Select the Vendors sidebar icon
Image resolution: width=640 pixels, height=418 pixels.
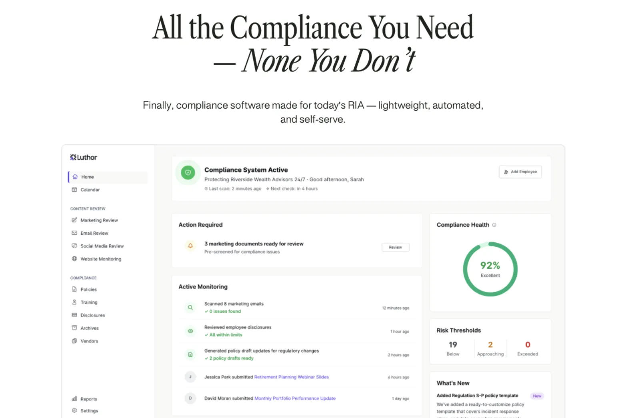pyautogui.click(x=74, y=341)
